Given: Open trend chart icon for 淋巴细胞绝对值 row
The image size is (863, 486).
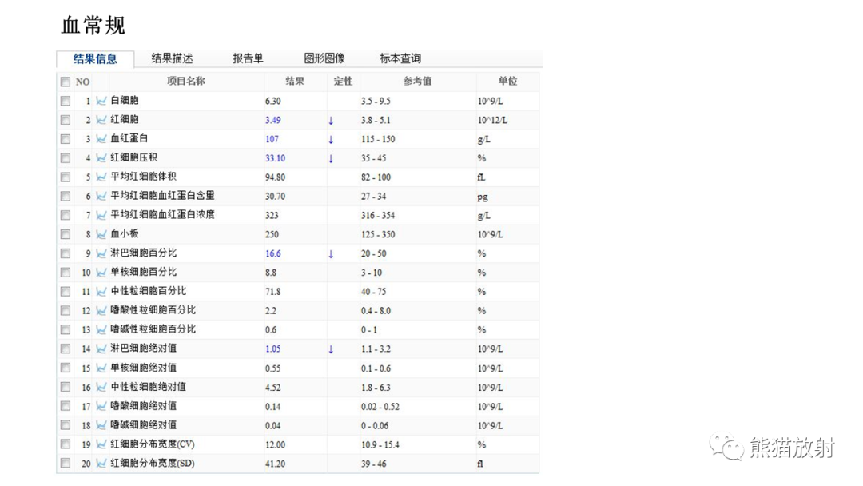Looking at the screenshot, I should (x=101, y=349).
